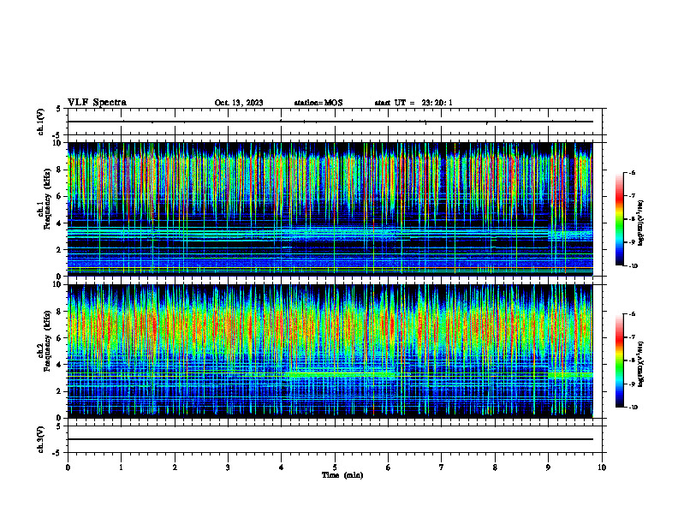The image size is (678, 524).
Task: Click inside the ch.2 spectrogram panel
Action: click(330, 351)
